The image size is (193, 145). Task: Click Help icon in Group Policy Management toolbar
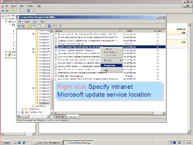click(29, 11)
